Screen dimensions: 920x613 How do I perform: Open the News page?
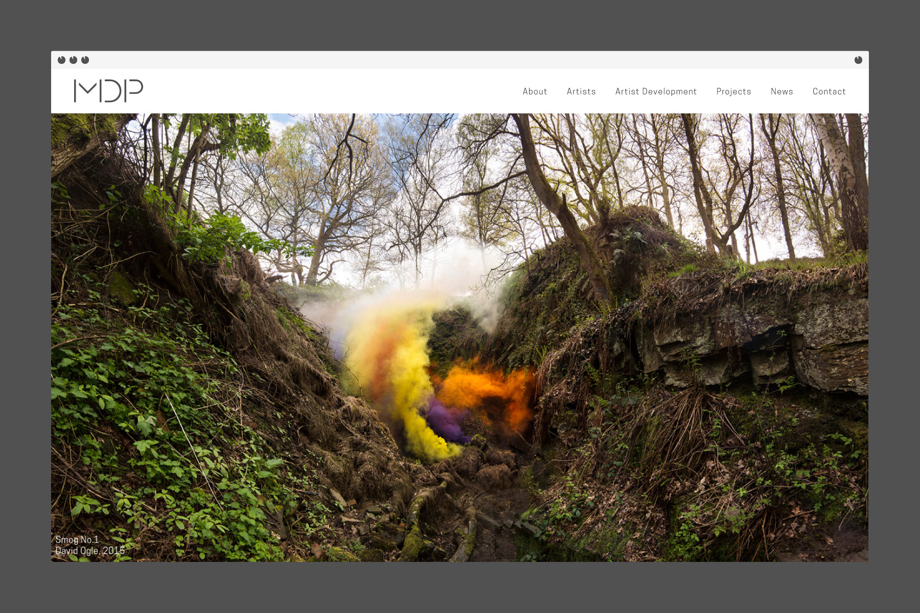pyautogui.click(x=781, y=91)
